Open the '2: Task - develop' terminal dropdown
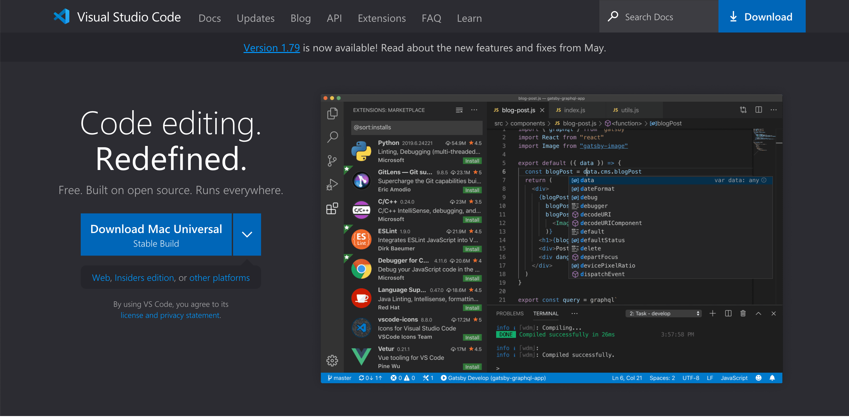This screenshot has height=418, width=849. pos(663,314)
